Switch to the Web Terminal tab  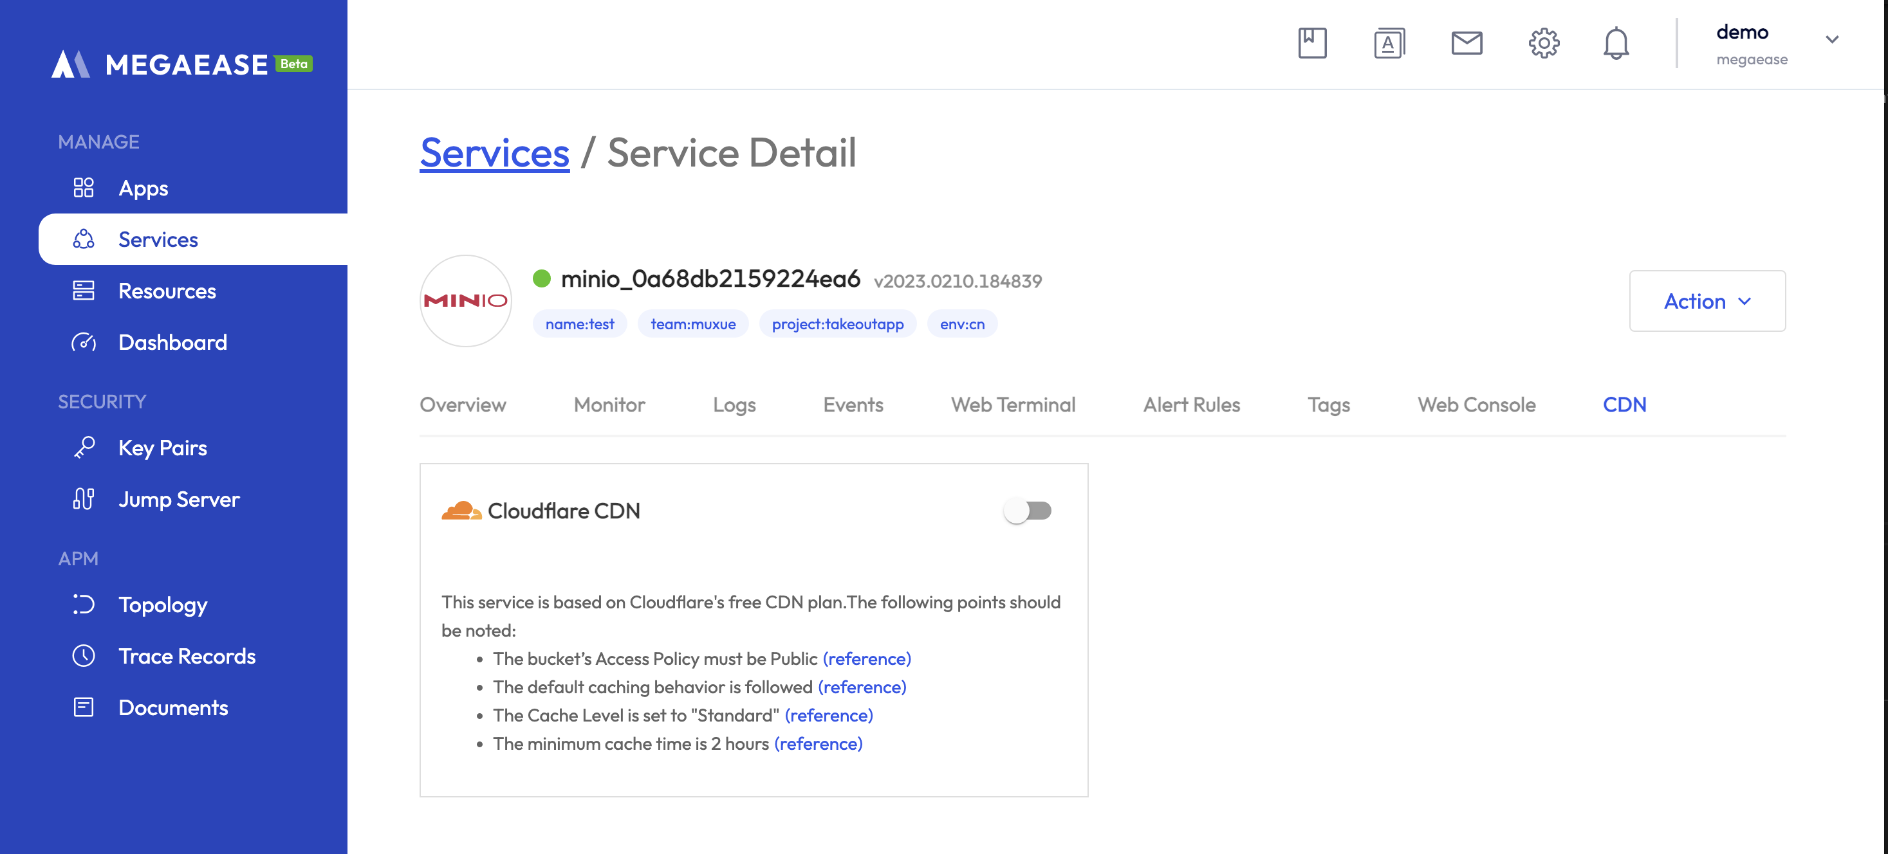[x=1013, y=404]
